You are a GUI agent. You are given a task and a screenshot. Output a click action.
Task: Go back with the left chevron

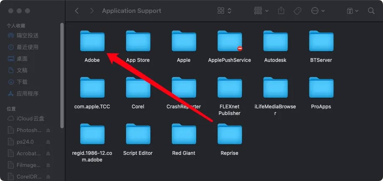pyautogui.click(x=77, y=11)
